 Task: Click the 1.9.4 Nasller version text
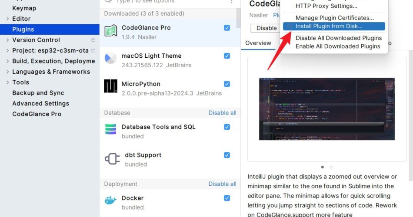pyautogui.click(x=139, y=37)
